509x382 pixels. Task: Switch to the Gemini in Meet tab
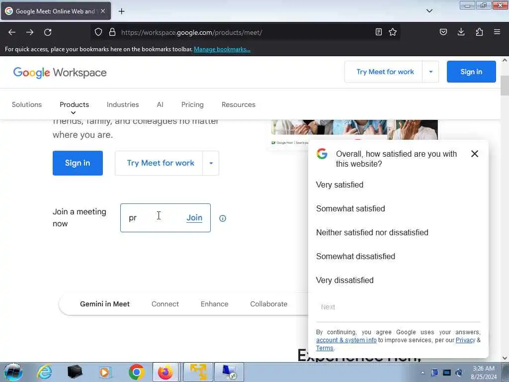(105, 304)
